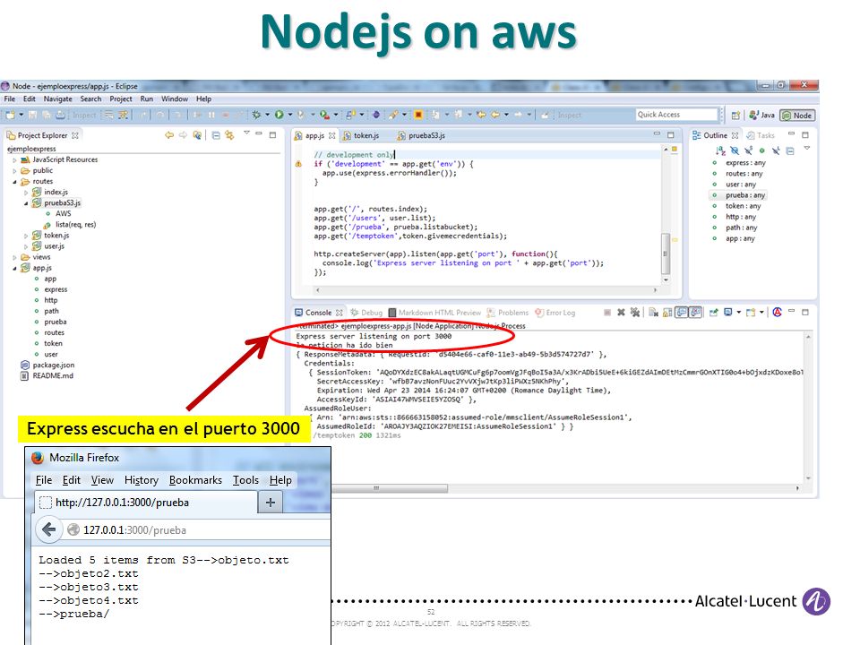
Task: Click the Quick Access search field
Action: [x=677, y=114]
